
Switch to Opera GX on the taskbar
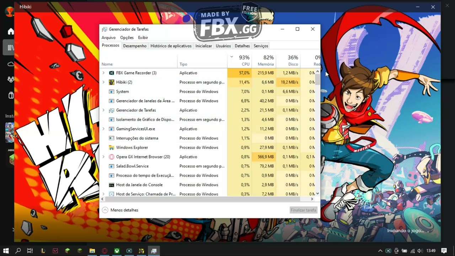click(105, 251)
